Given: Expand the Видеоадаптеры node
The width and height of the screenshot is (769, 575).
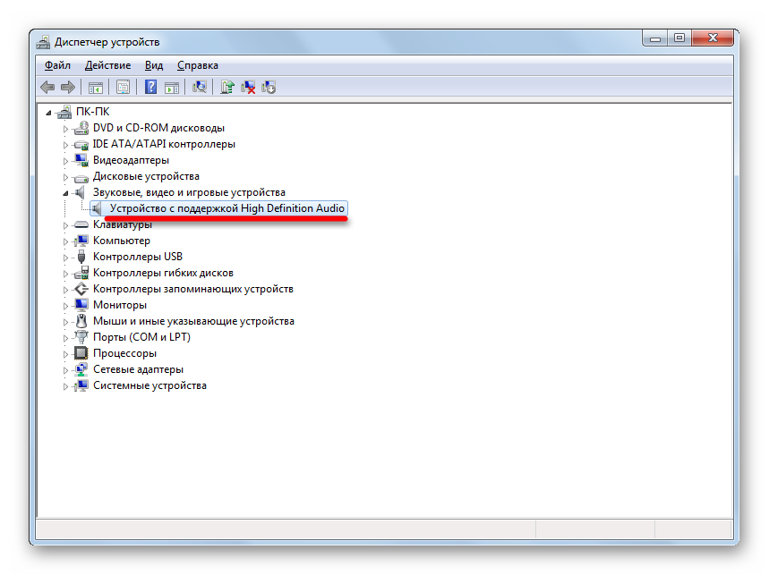Looking at the screenshot, I should 65,161.
